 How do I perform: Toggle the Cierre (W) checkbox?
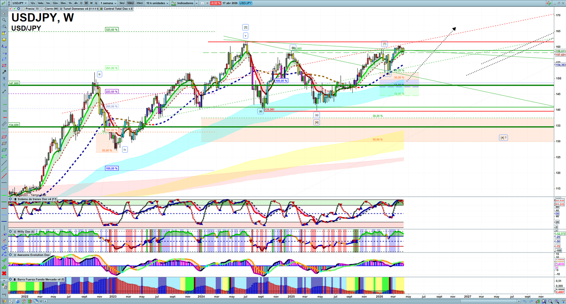pyautogui.click(x=42, y=9)
